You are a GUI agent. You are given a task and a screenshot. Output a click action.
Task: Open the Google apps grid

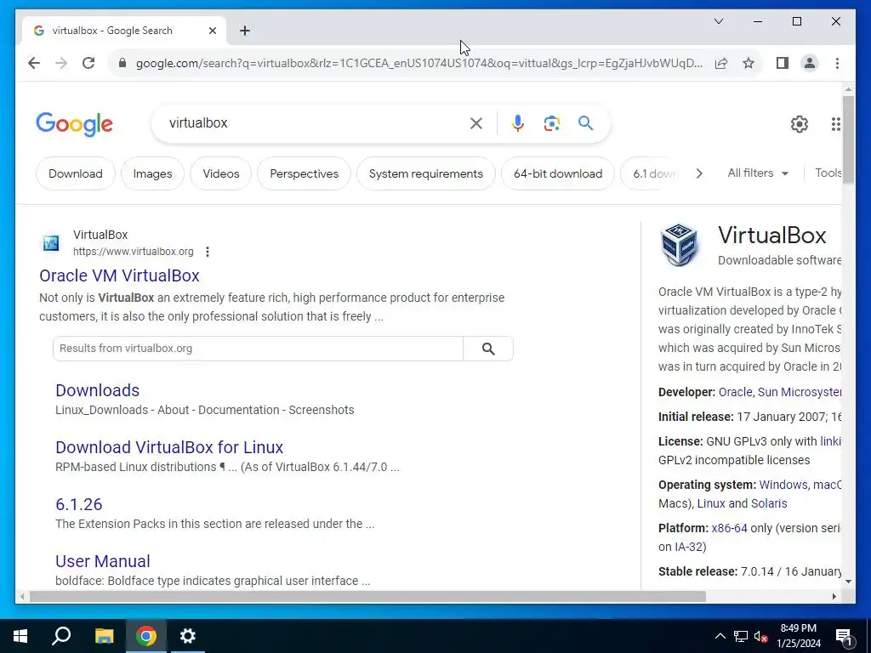836,124
